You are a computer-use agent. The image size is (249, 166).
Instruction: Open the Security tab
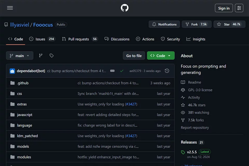point(170,39)
